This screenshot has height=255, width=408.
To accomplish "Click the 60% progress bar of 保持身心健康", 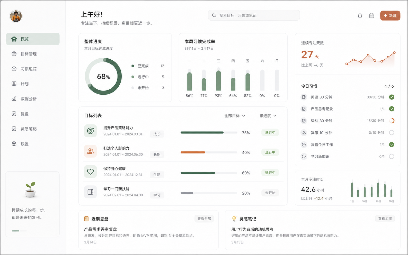I will [x=209, y=173].
